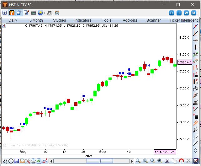
Task: Print the chart with printer icon
Action: tap(34, 161)
